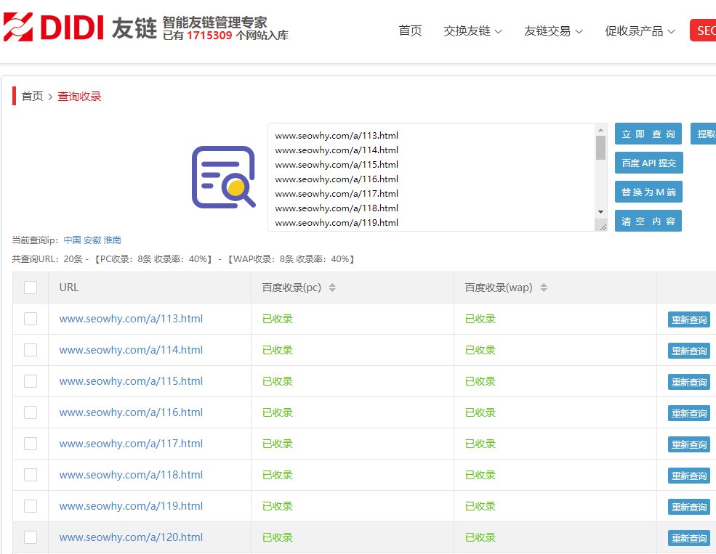
Task: Click the 替换为M端 button
Action: [x=648, y=192]
